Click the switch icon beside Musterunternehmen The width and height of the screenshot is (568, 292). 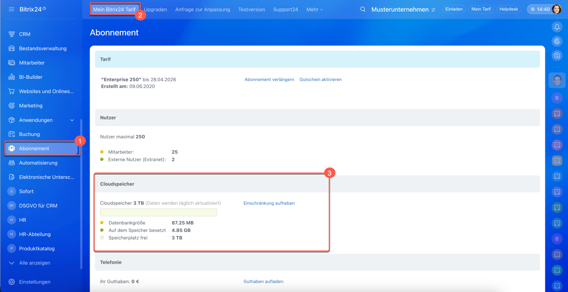click(433, 10)
